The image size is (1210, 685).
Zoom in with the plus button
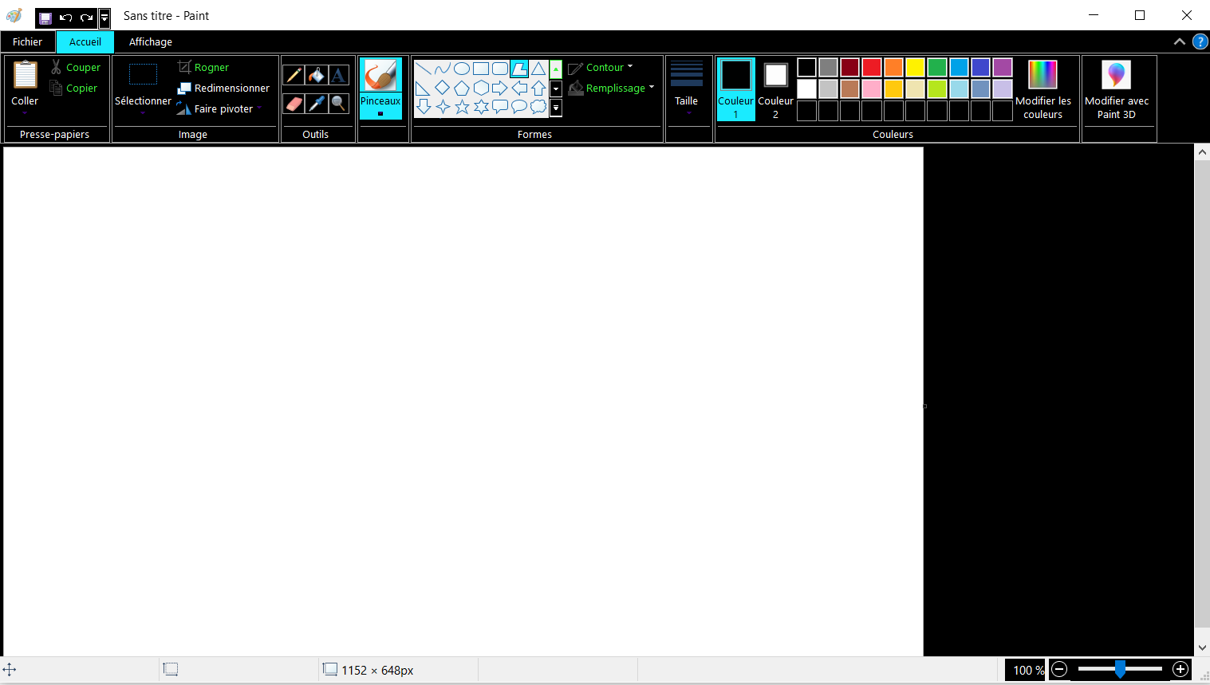pyautogui.click(x=1180, y=670)
